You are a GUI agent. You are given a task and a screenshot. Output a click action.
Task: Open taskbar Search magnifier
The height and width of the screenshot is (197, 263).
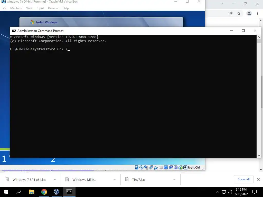click(x=18, y=192)
